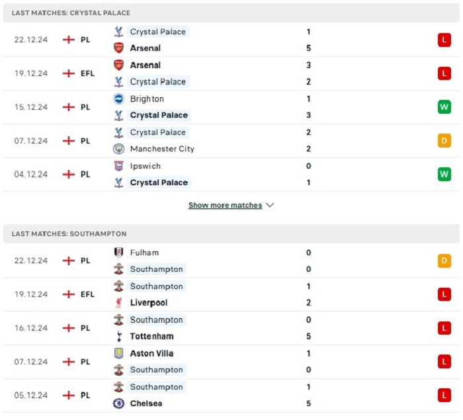Click the draw badge for the Fulham match

pos(444,261)
